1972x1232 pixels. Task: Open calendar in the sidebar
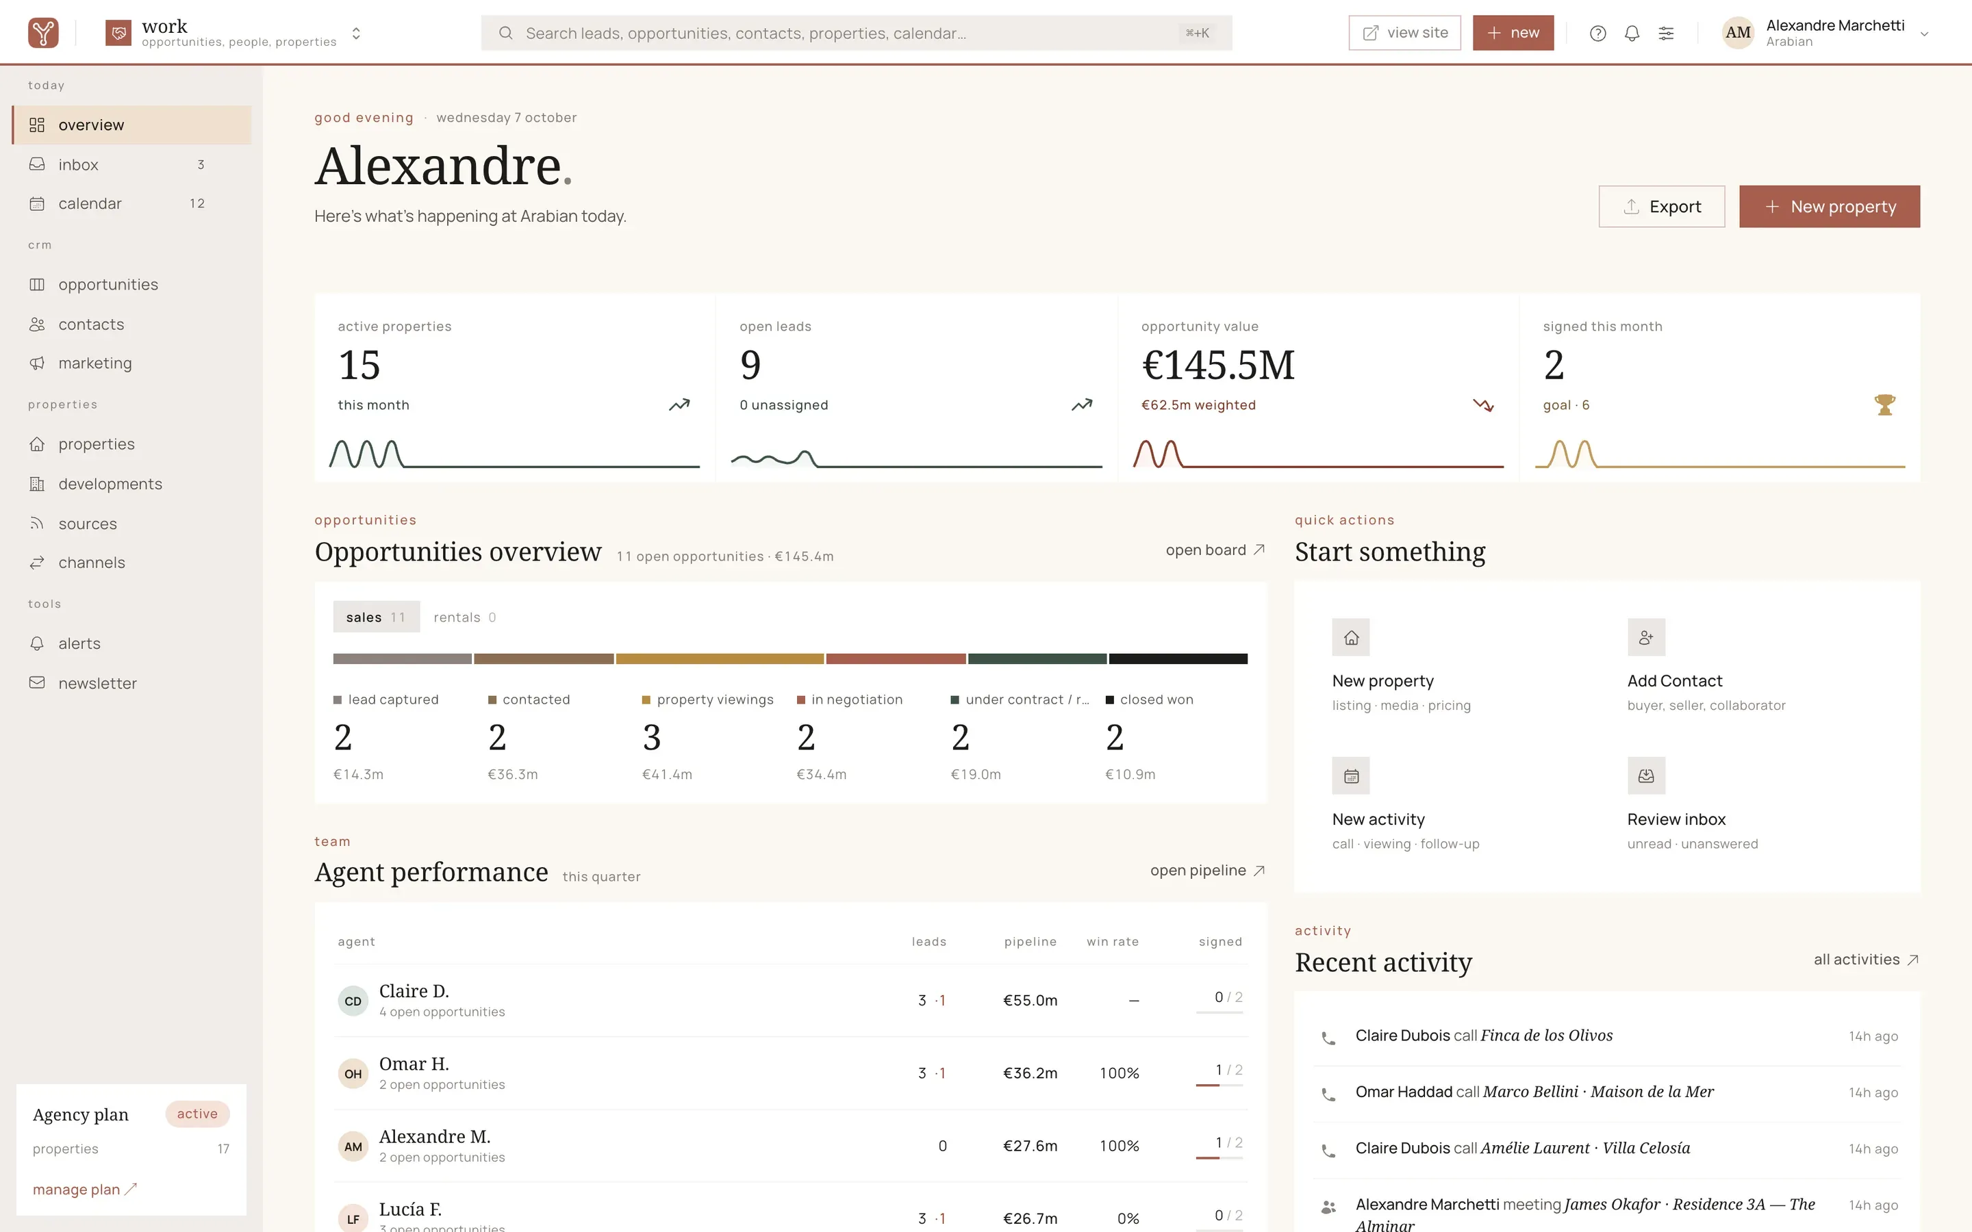131,204
